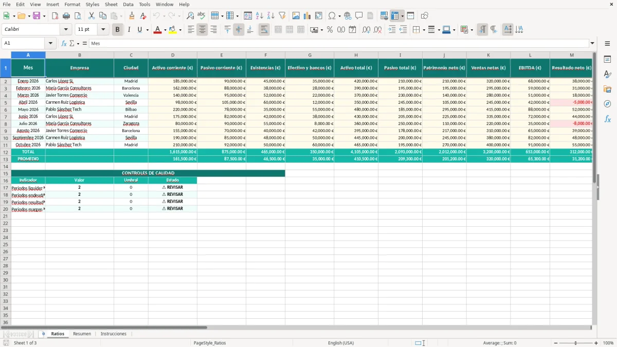The height and width of the screenshot is (347, 617).
Task: Insert Special Character omega icon
Action: 332,16
